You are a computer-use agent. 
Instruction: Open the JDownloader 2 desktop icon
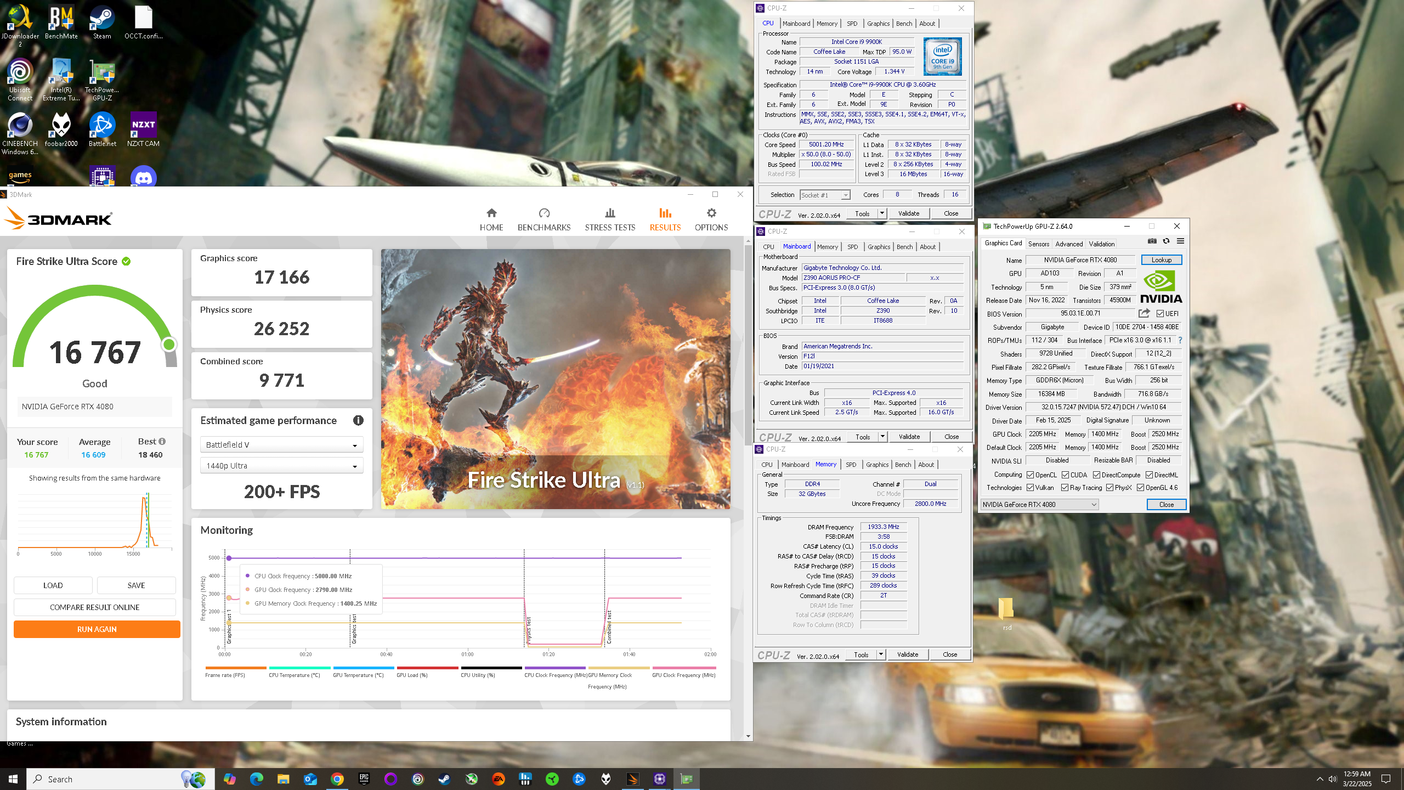coord(20,25)
